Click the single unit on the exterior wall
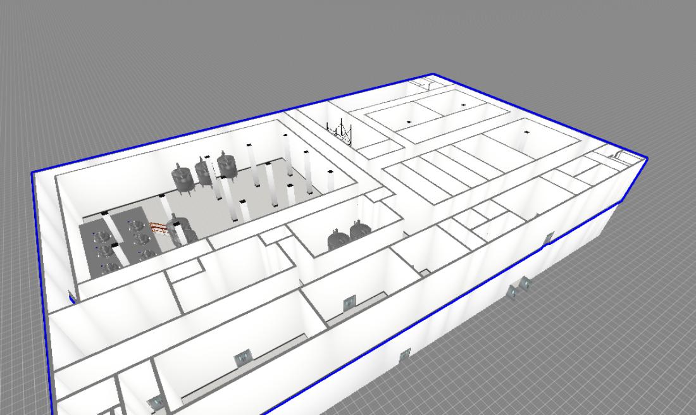The height and width of the screenshot is (415, 696). click(x=404, y=357)
